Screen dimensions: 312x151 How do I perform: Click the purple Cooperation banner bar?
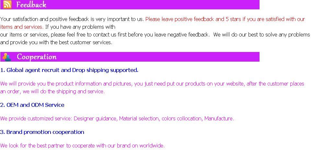tap(130, 57)
